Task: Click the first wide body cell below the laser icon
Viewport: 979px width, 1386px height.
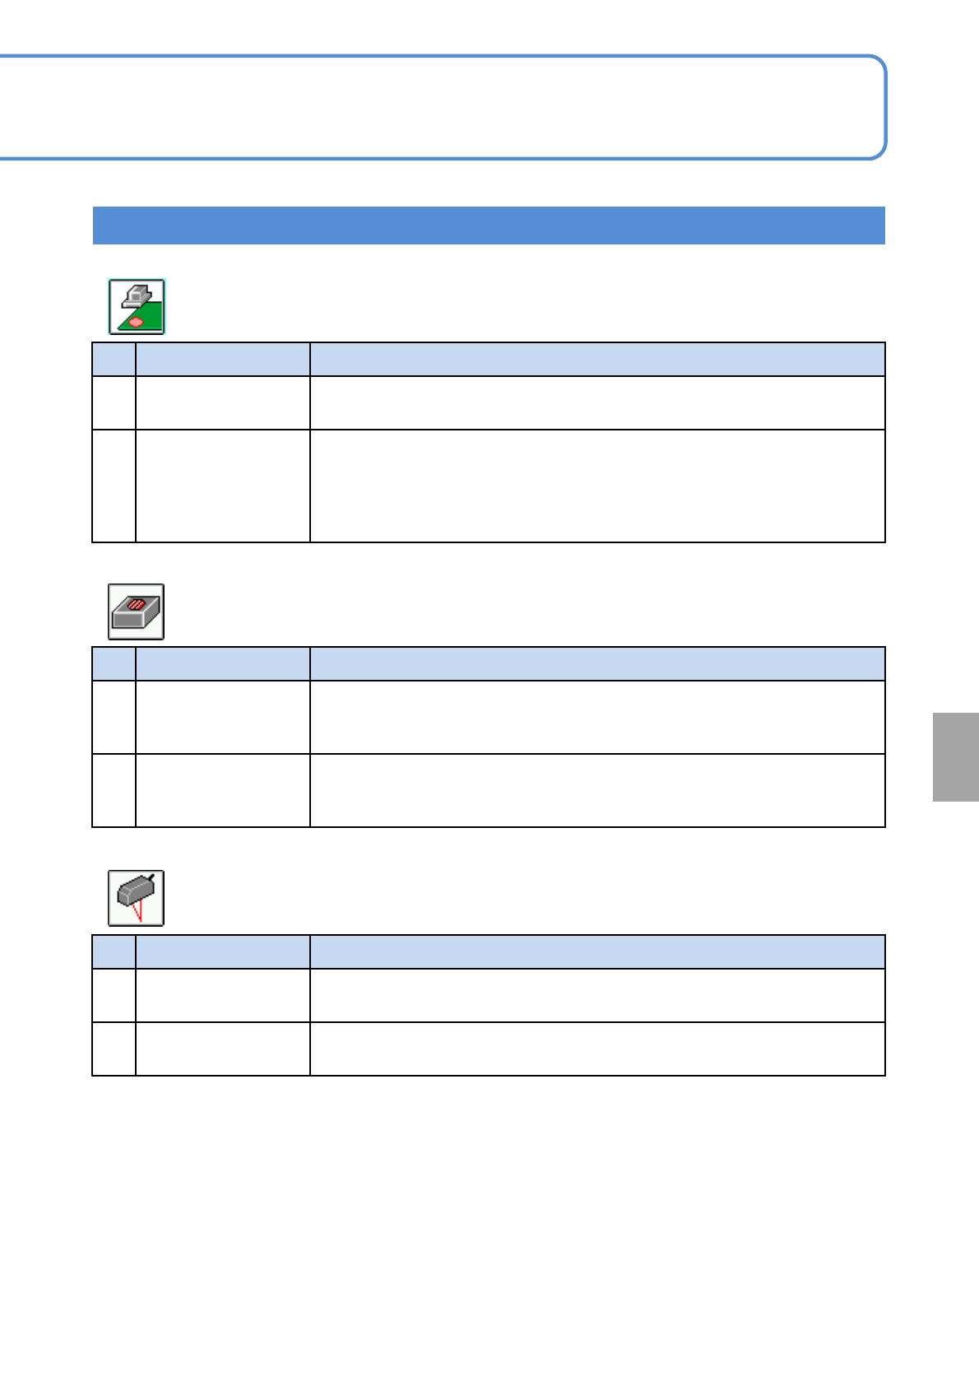Action: 597,996
